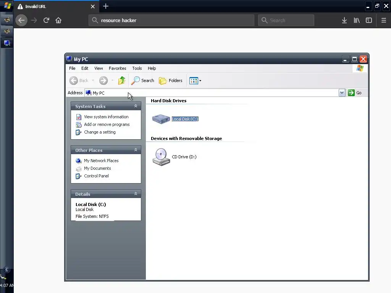This screenshot has width=391, height=293.
Task: Open the Views dropdown button
Action: (195, 81)
